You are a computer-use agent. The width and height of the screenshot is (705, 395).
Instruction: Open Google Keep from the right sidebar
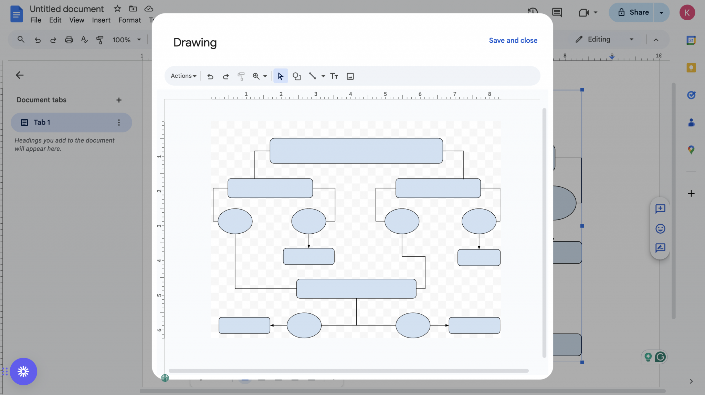click(691, 68)
